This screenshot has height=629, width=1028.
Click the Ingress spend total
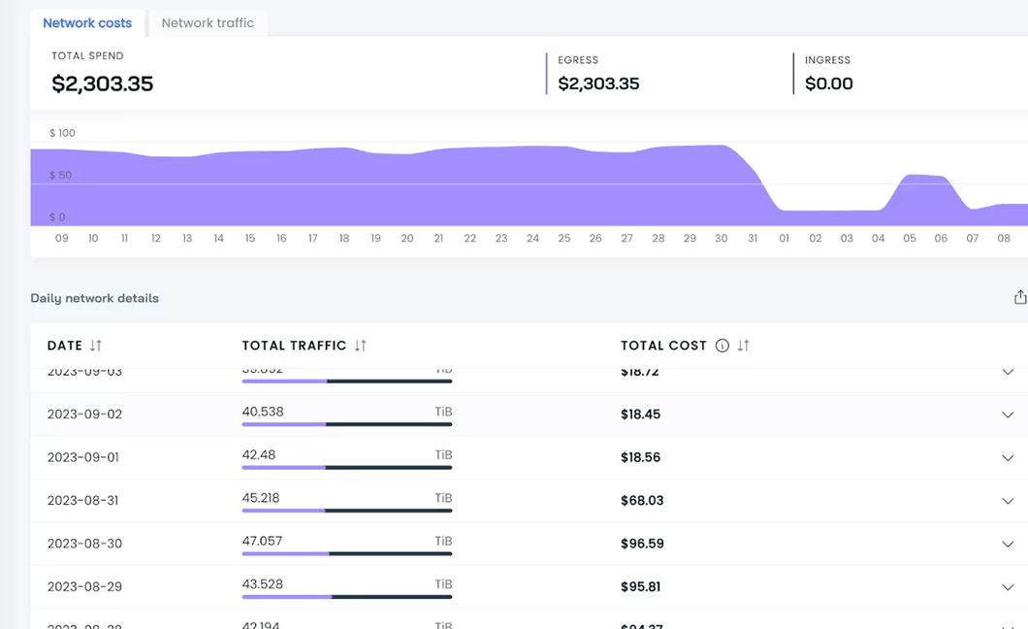(x=828, y=83)
